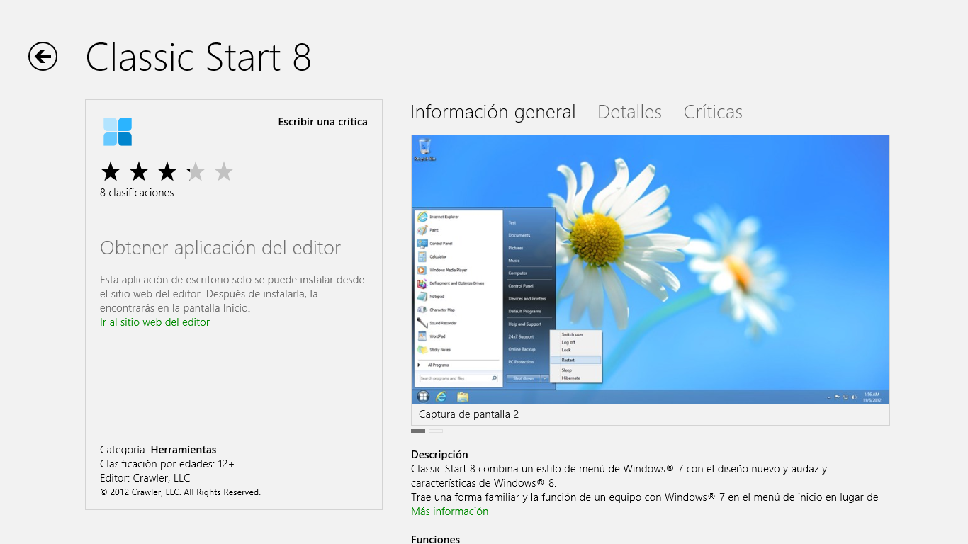The image size is (968, 544).
Task: Open Escribir una crítica
Action: 322,122
